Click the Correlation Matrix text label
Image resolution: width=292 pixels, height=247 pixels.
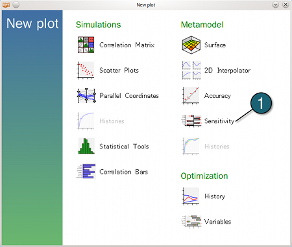(127, 45)
